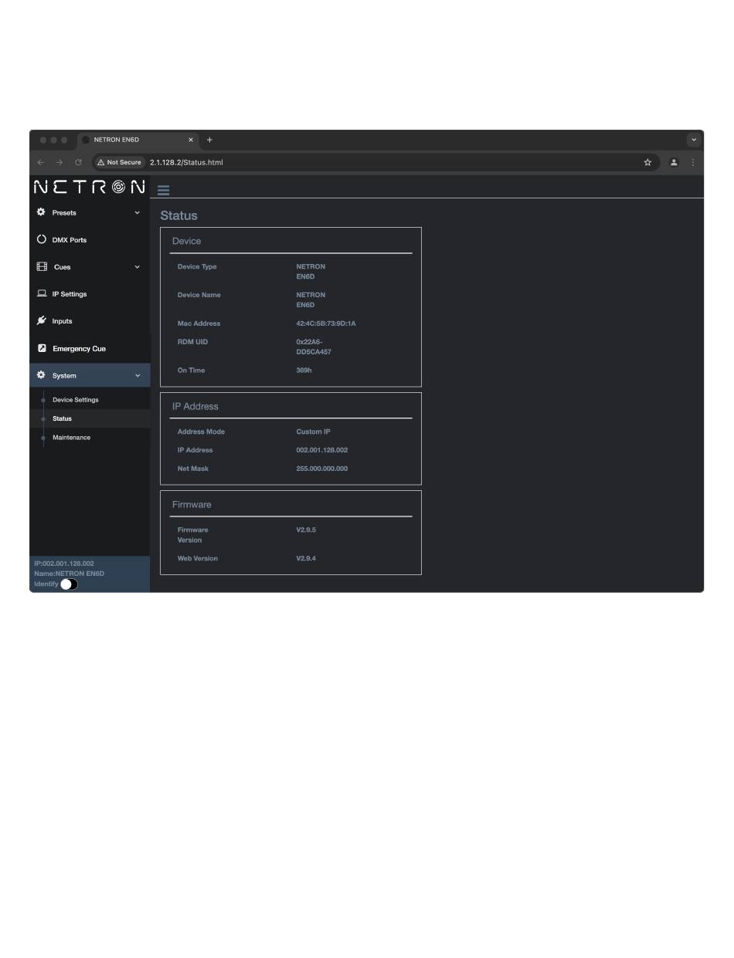
Task: Click the Address Mode label
Action: click(x=201, y=432)
